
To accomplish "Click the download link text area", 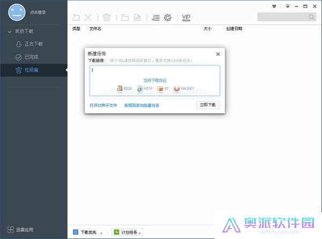I will coord(155,81).
